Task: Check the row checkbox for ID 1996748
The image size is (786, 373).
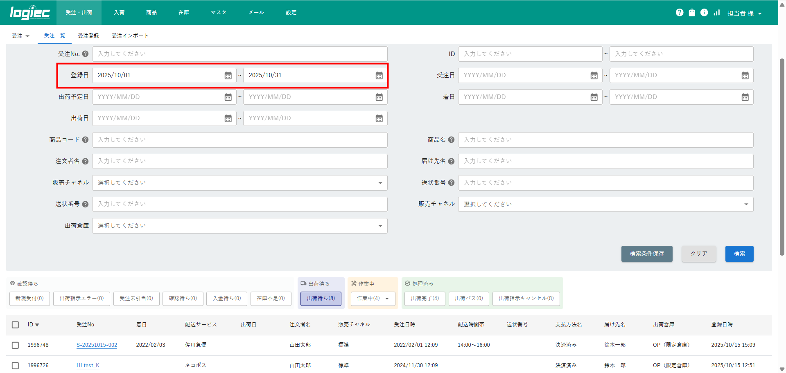Action: tap(16, 345)
